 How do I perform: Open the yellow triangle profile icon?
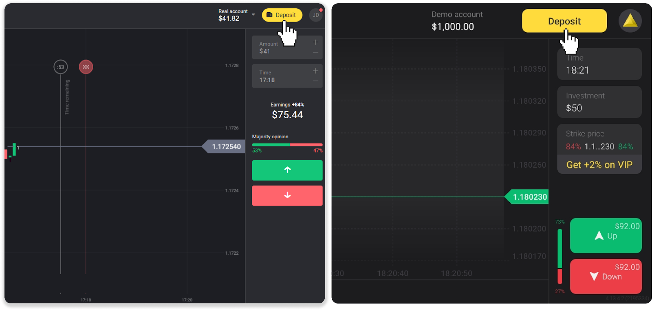click(x=630, y=21)
